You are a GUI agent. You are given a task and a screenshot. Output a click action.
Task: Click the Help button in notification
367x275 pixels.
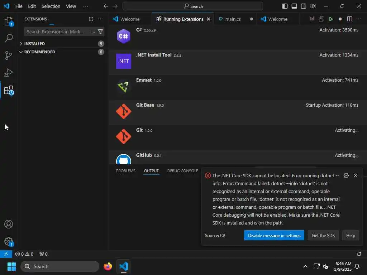351,236
